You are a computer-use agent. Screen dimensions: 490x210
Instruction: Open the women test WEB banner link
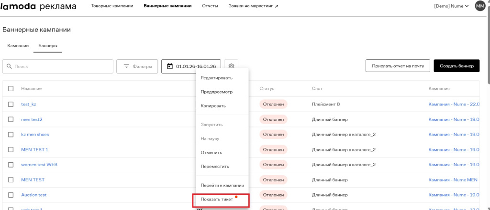tap(39, 165)
